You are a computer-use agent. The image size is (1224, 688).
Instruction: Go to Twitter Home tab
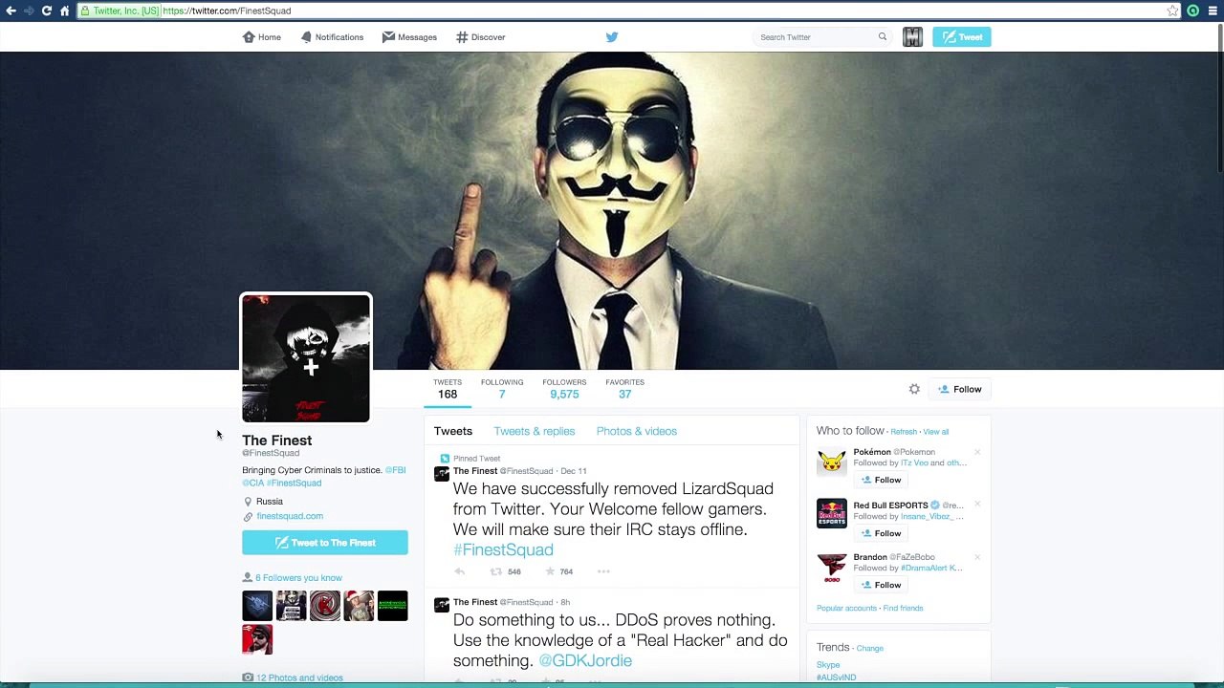pyautogui.click(x=262, y=37)
